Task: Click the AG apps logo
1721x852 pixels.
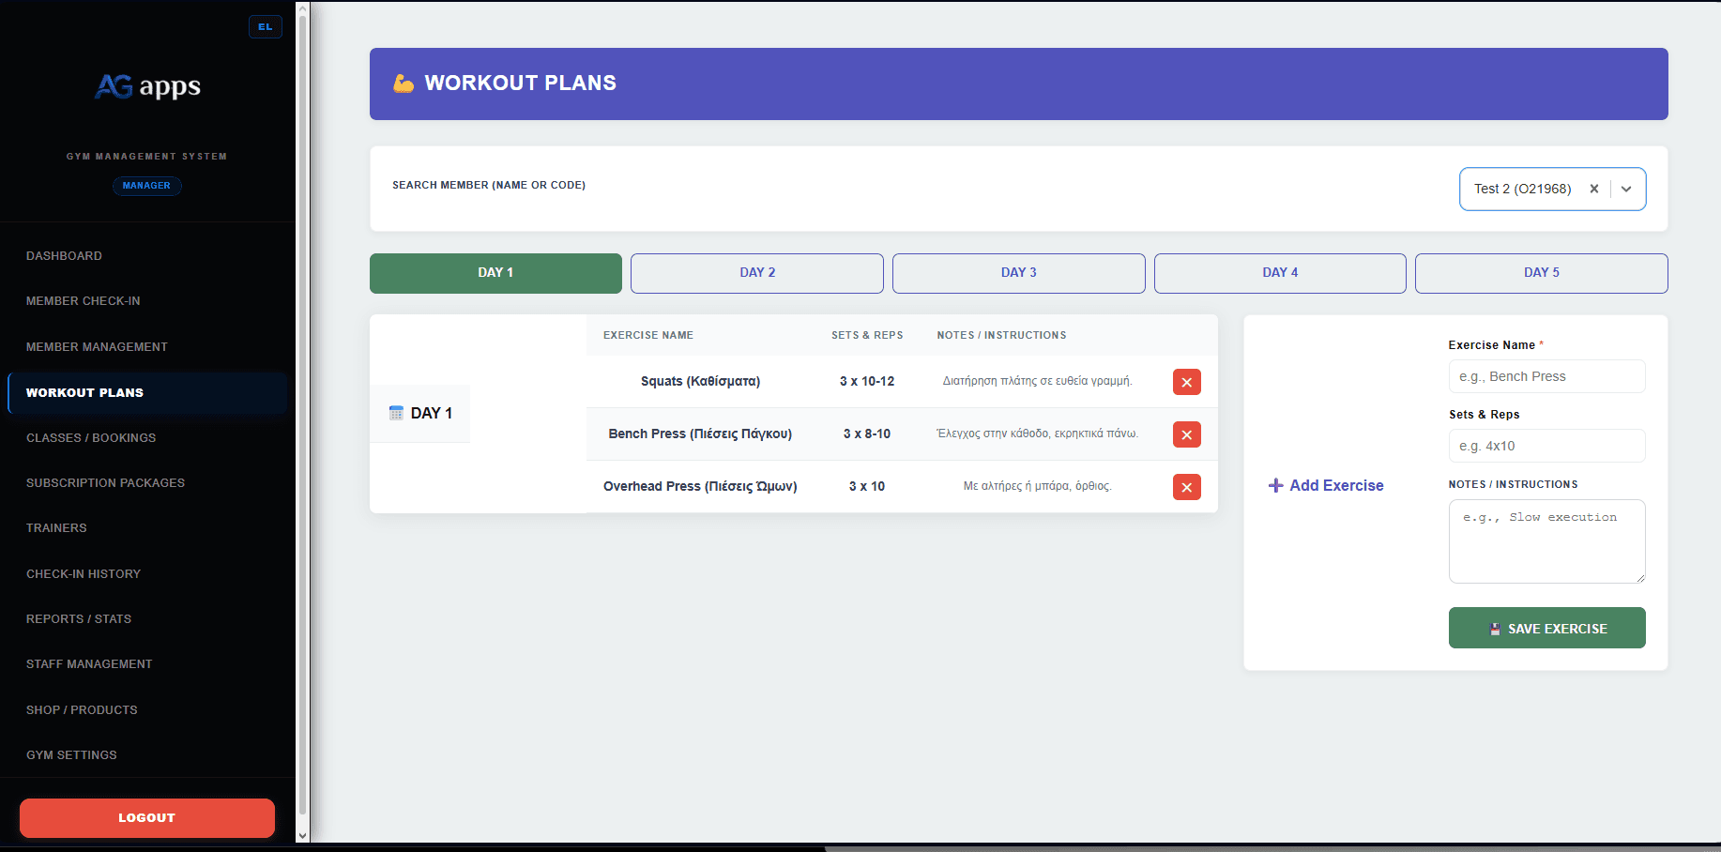Action: pyautogui.click(x=147, y=86)
